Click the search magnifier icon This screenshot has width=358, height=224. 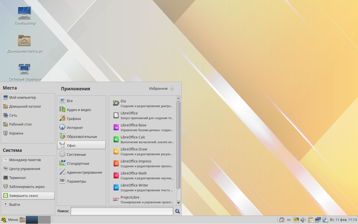pyautogui.click(x=177, y=211)
